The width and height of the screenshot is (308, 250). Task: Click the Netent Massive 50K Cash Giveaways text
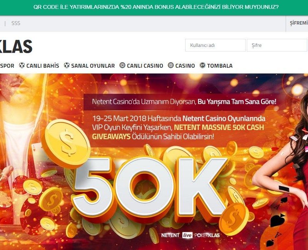(178, 132)
